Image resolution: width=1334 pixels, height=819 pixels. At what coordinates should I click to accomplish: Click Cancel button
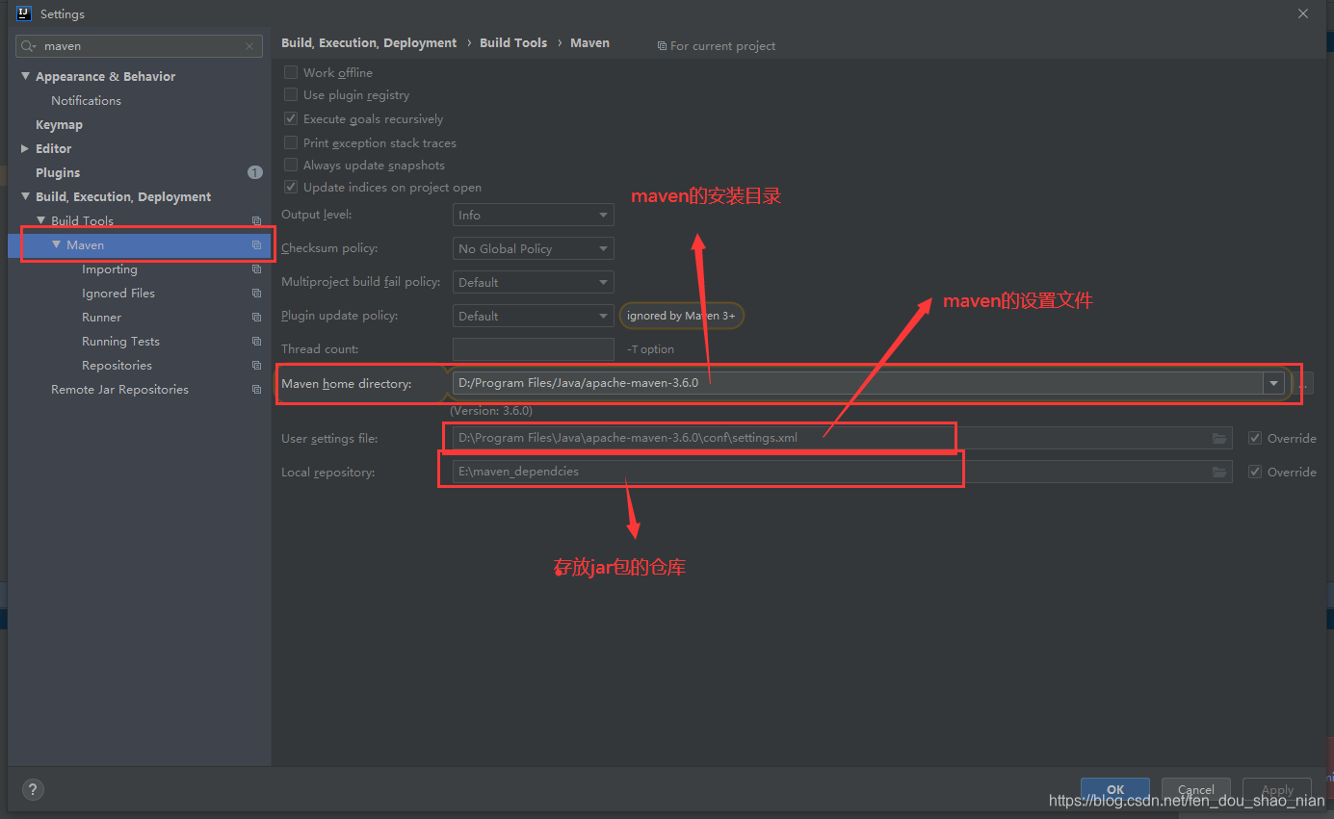click(x=1196, y=789)
